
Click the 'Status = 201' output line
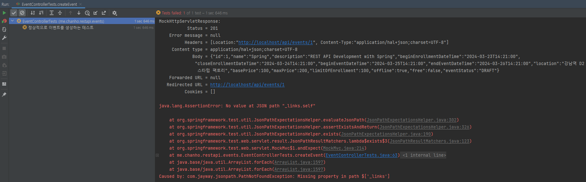[x=202, y=28]
